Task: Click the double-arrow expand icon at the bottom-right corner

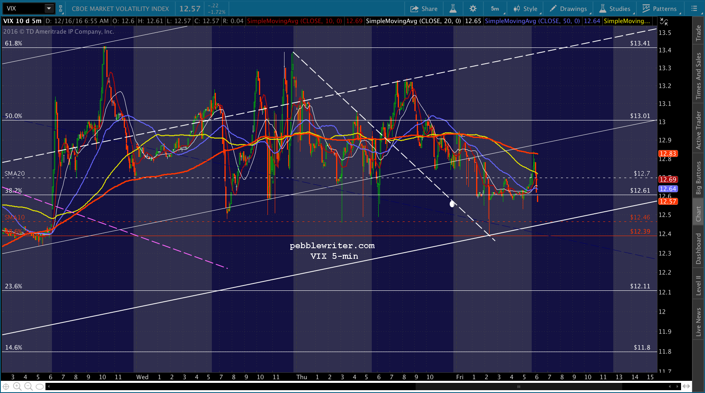Action: (x=687, y=387)
